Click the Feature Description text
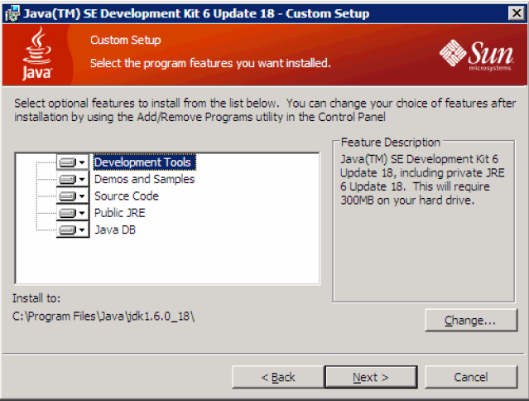 (x=422, y=180)
